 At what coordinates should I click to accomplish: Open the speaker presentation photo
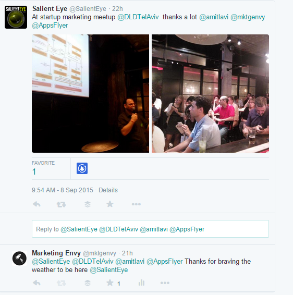tap(90, 93)
